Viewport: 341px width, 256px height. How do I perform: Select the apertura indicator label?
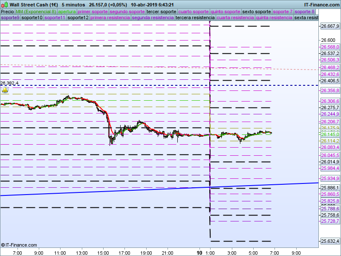pos(67,12)
